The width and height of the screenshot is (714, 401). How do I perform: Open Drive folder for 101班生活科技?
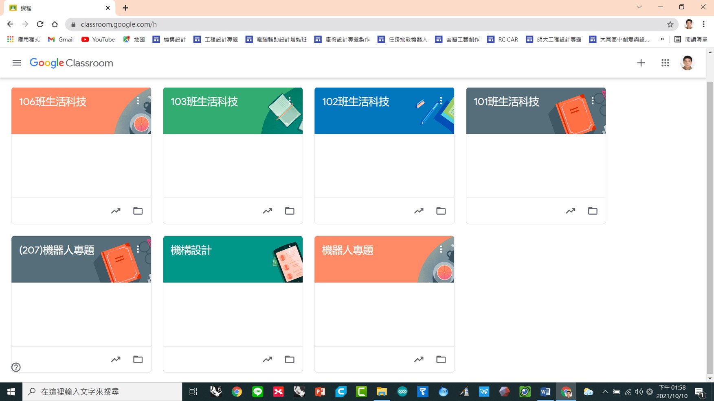coord(592,211)
